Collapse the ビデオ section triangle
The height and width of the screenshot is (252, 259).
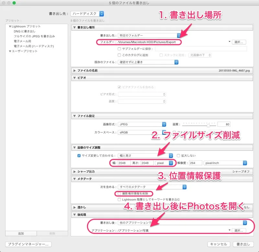(x=74, y=78)
